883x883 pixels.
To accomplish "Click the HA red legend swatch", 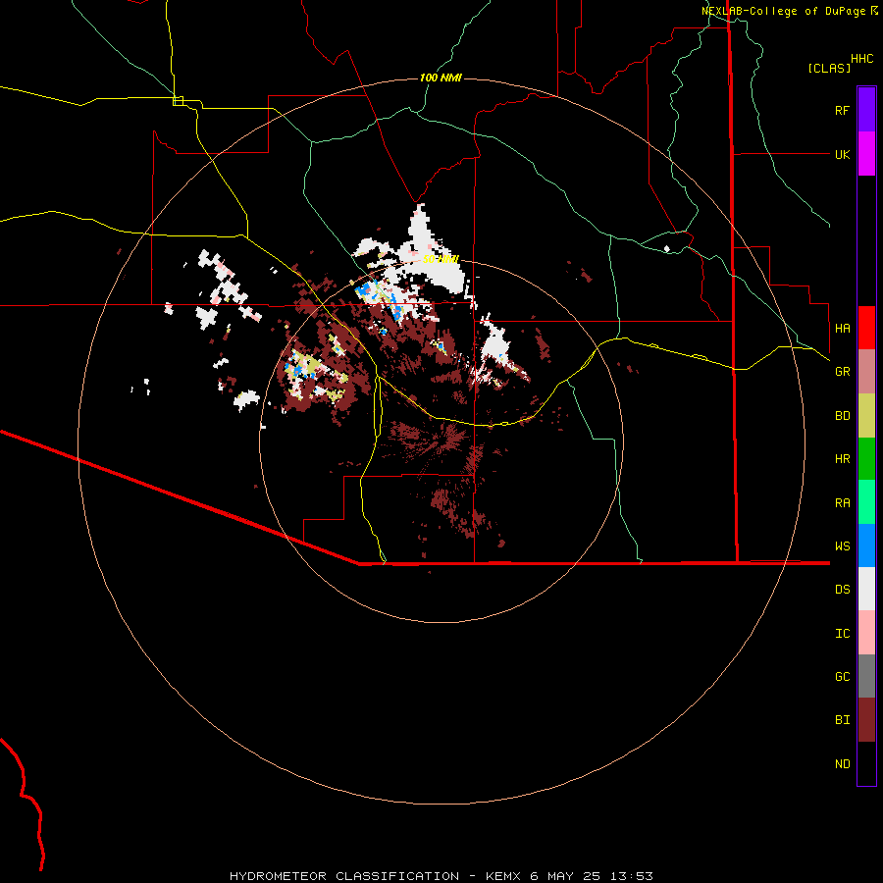I will 866,328.
